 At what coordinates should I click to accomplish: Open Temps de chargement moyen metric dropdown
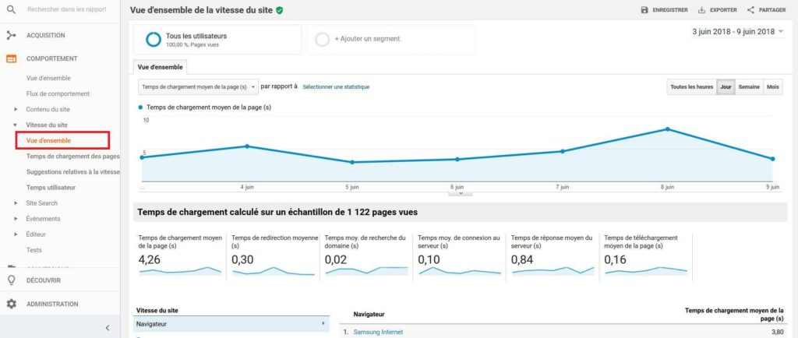[x=198, y=87]
